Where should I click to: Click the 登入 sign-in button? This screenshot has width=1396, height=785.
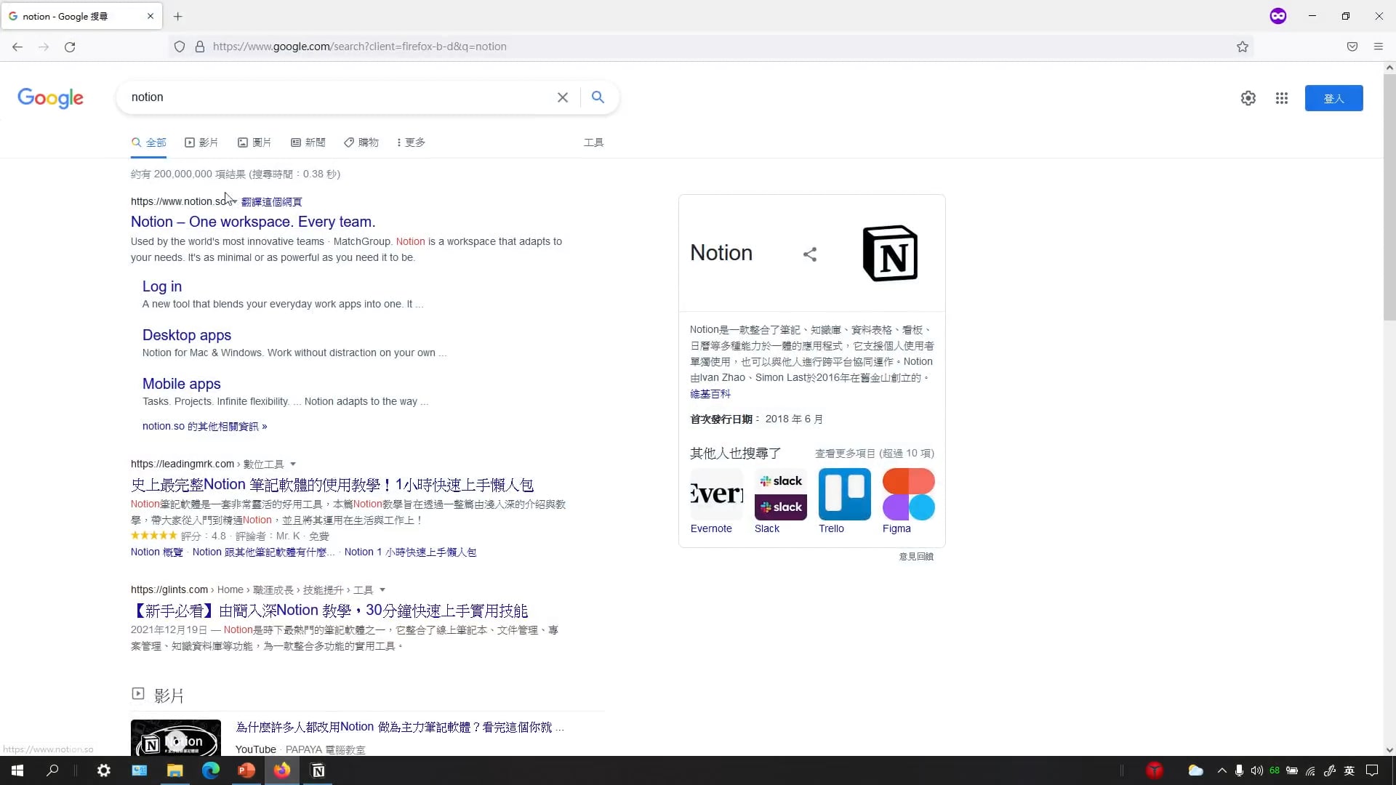tap(1334, 98)
